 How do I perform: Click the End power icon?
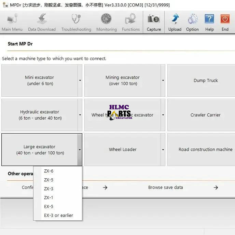tap(225, 19)
